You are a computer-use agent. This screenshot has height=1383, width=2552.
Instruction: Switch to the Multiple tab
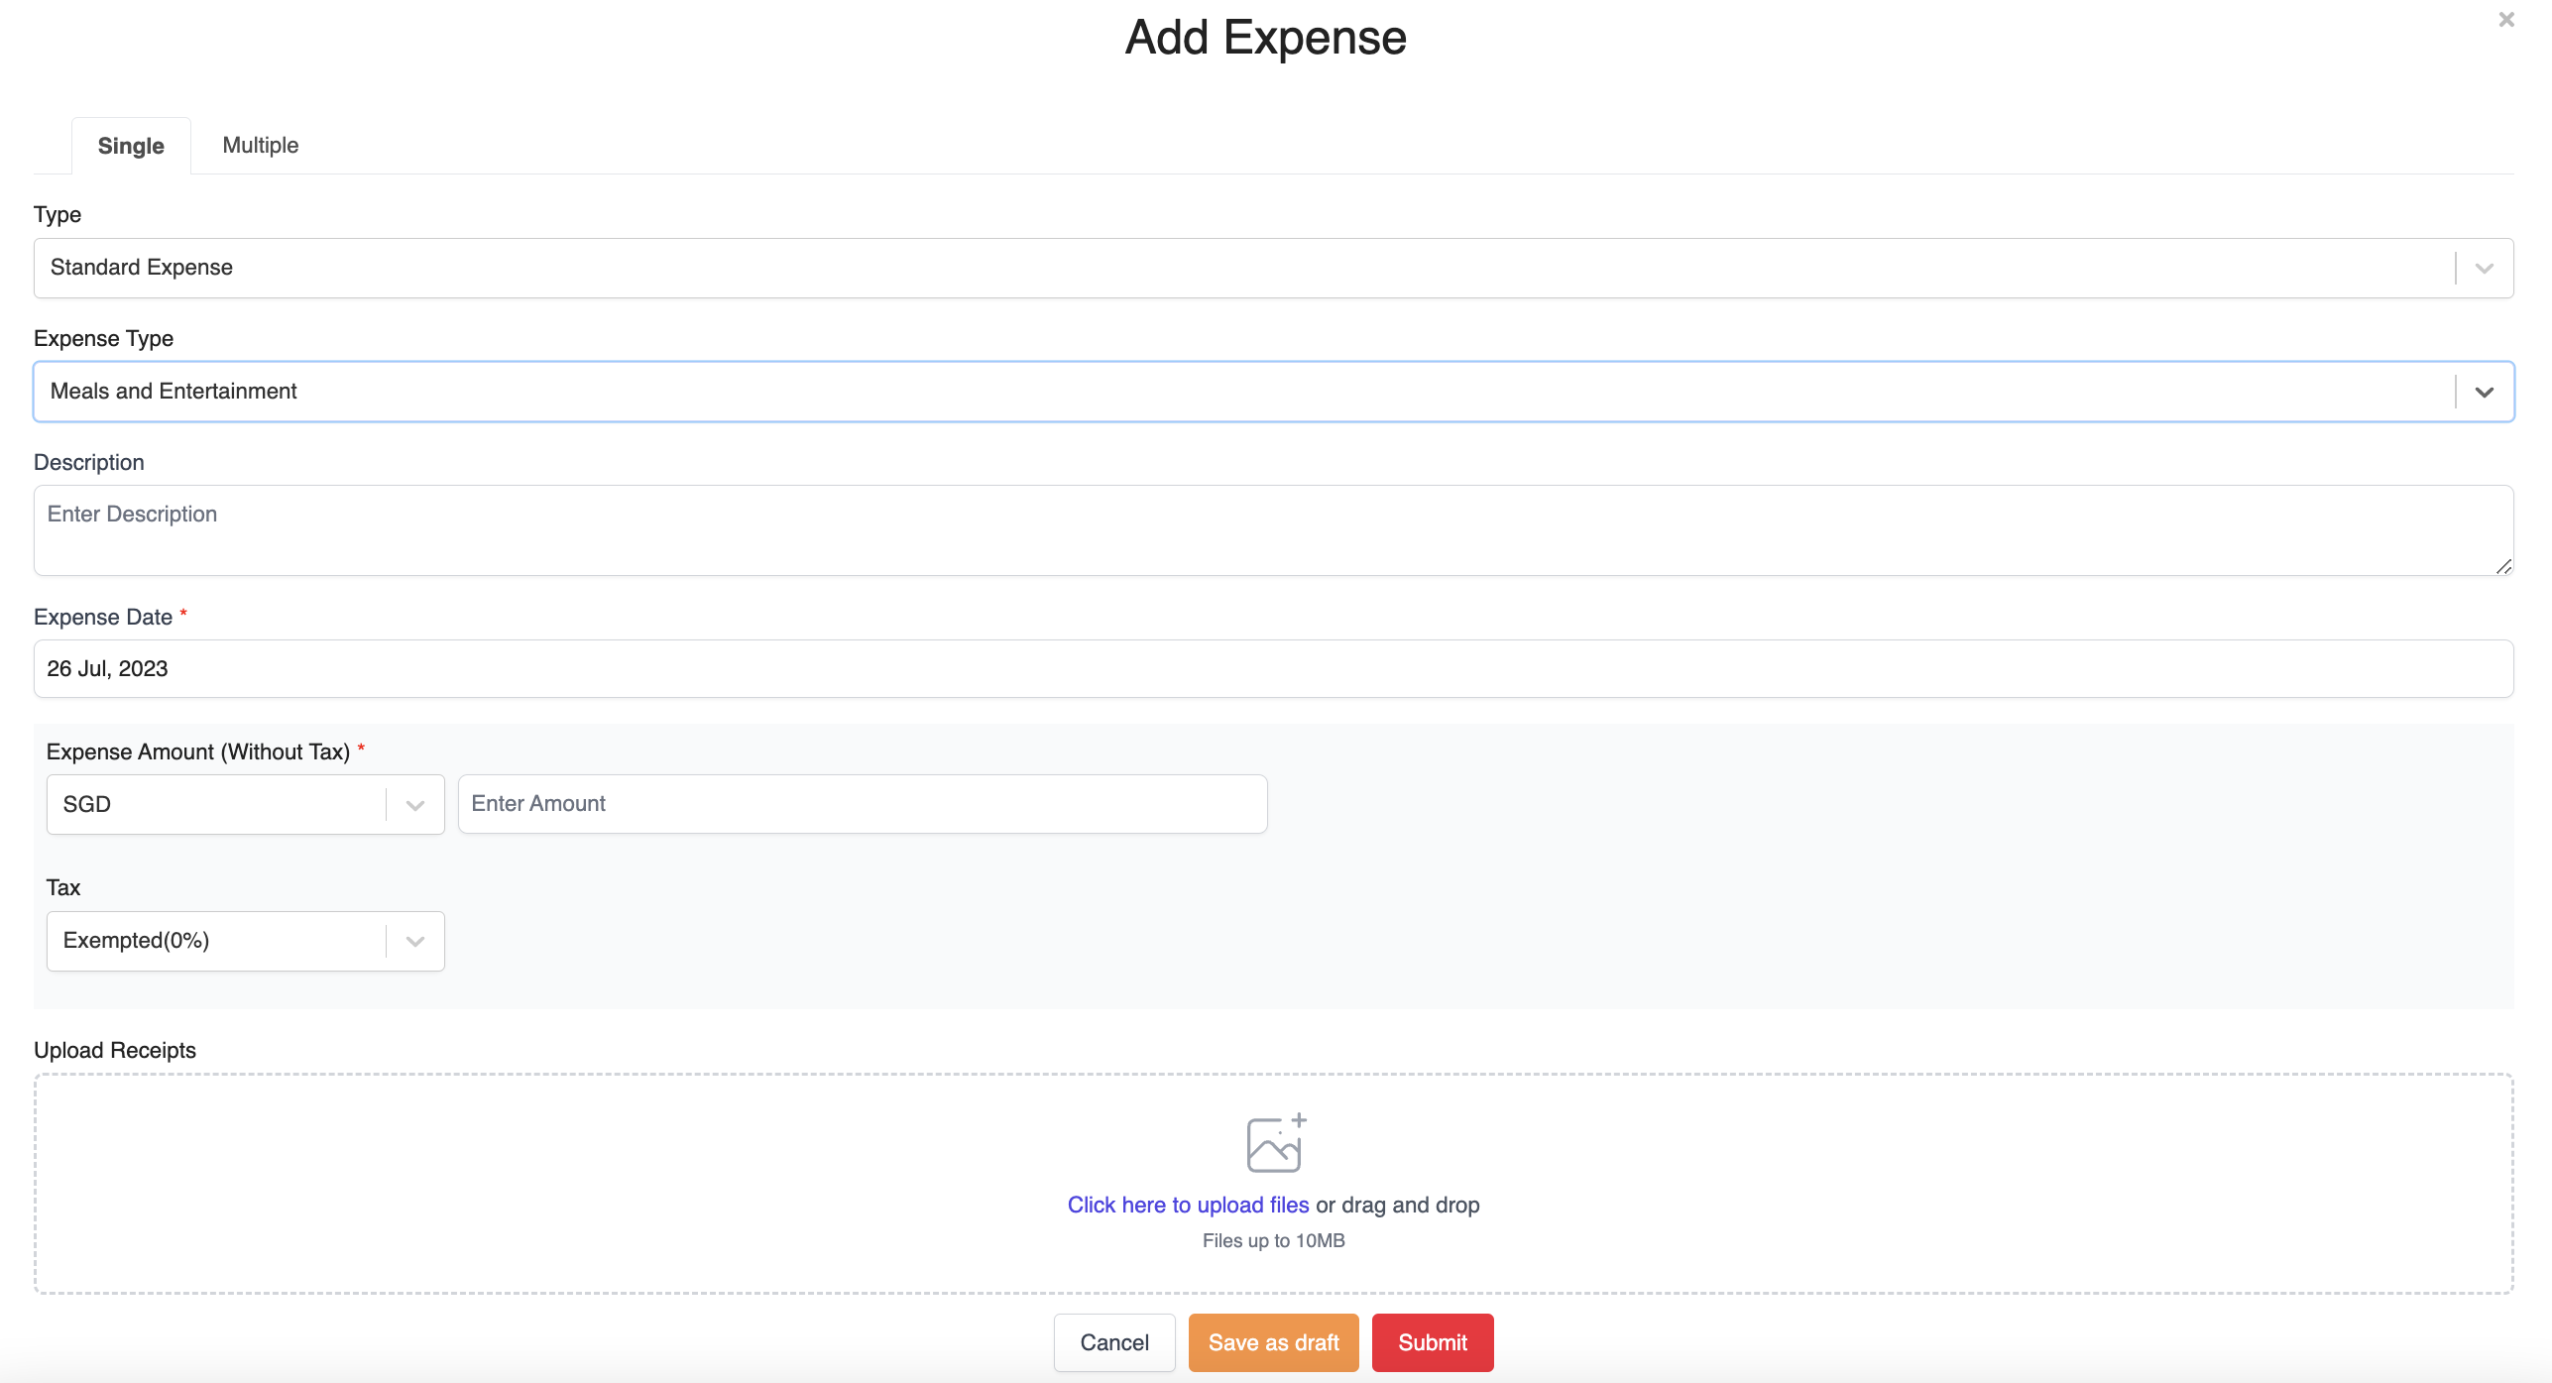(260, 146)
